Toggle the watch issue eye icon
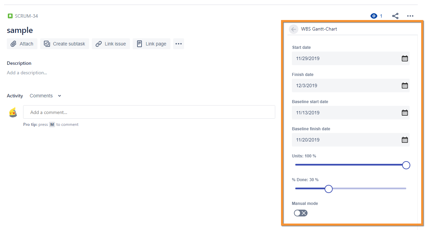 click(374, 16)
